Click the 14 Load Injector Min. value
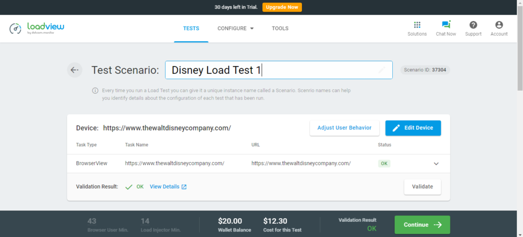Viewport: 523px width, 237px height. 145,221
